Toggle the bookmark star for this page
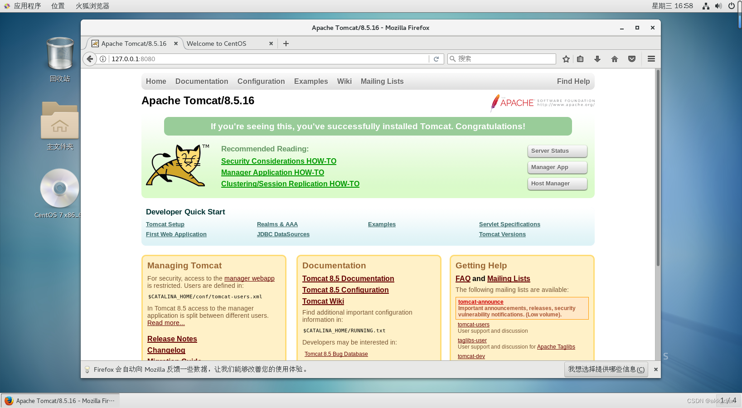Viewport: 742px width, 408px height. tap(566, 58)
